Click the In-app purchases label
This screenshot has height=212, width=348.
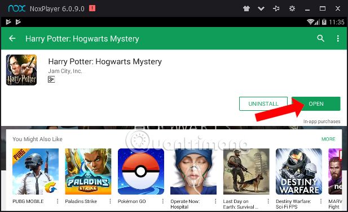pos(321,121)
